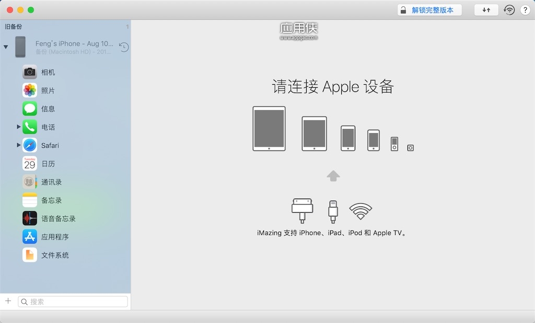This screenshot has width=535, height=323.
Task: Show backup history clock icon for Feng's iPhone
Action: 124,47
